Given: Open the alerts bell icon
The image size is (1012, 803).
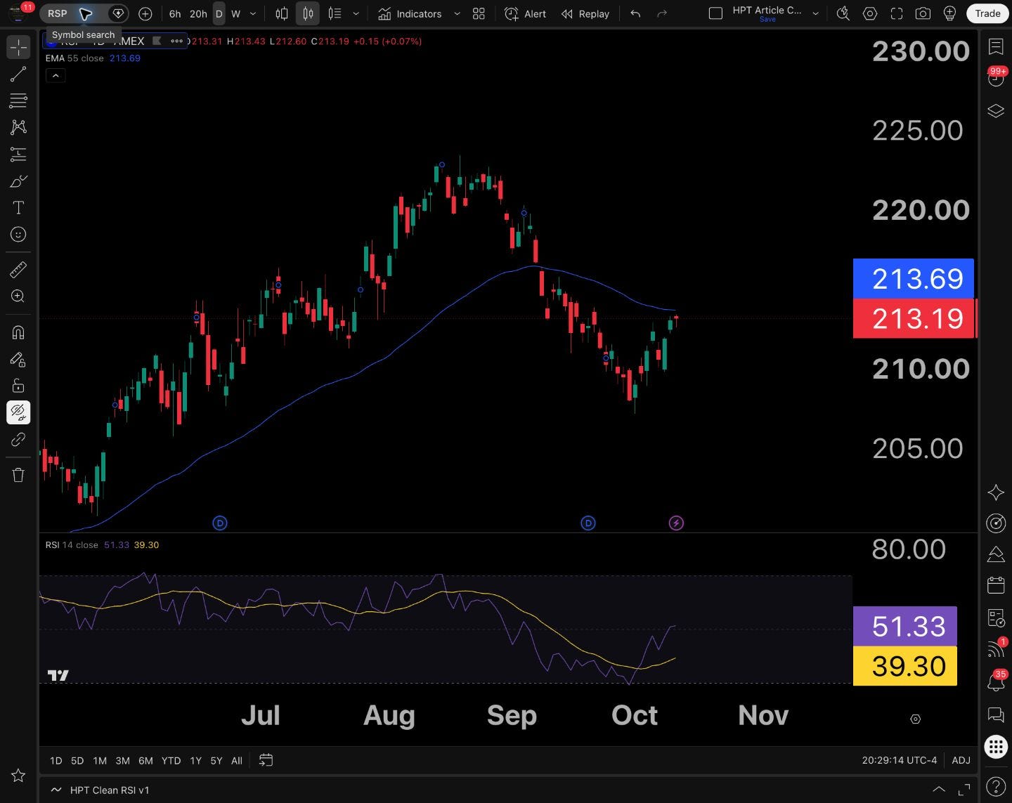Looking at the screenshot, I should point(996,682).
